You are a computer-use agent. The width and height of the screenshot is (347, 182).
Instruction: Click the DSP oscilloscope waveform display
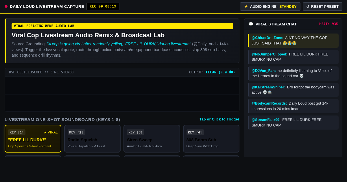click(x=122, y=94)
